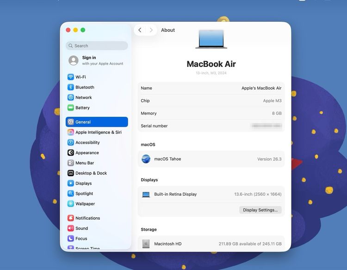Click the macOS Tahoe logo icon
The image size is (347, 270).
pos(146,159)
